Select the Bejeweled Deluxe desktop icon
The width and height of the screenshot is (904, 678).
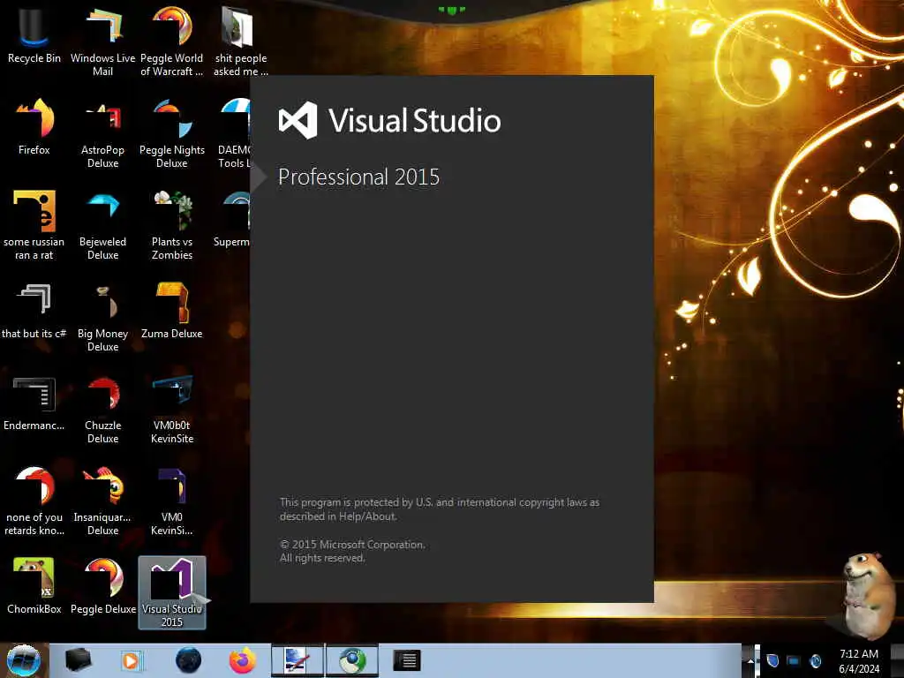(x=102, y=224)
